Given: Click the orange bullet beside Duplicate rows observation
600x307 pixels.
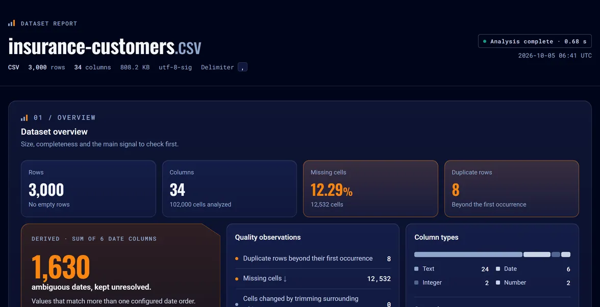Looking at the screenshot, I should 237,259.
